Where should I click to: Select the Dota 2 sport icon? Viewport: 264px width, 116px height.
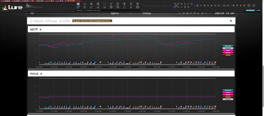[98, 4]
